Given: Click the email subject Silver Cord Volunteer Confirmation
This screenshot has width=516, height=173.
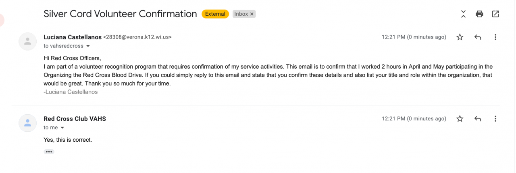Looking at the screenshot, I should 120,14.
